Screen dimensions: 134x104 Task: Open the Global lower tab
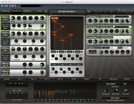coord(7,79)
